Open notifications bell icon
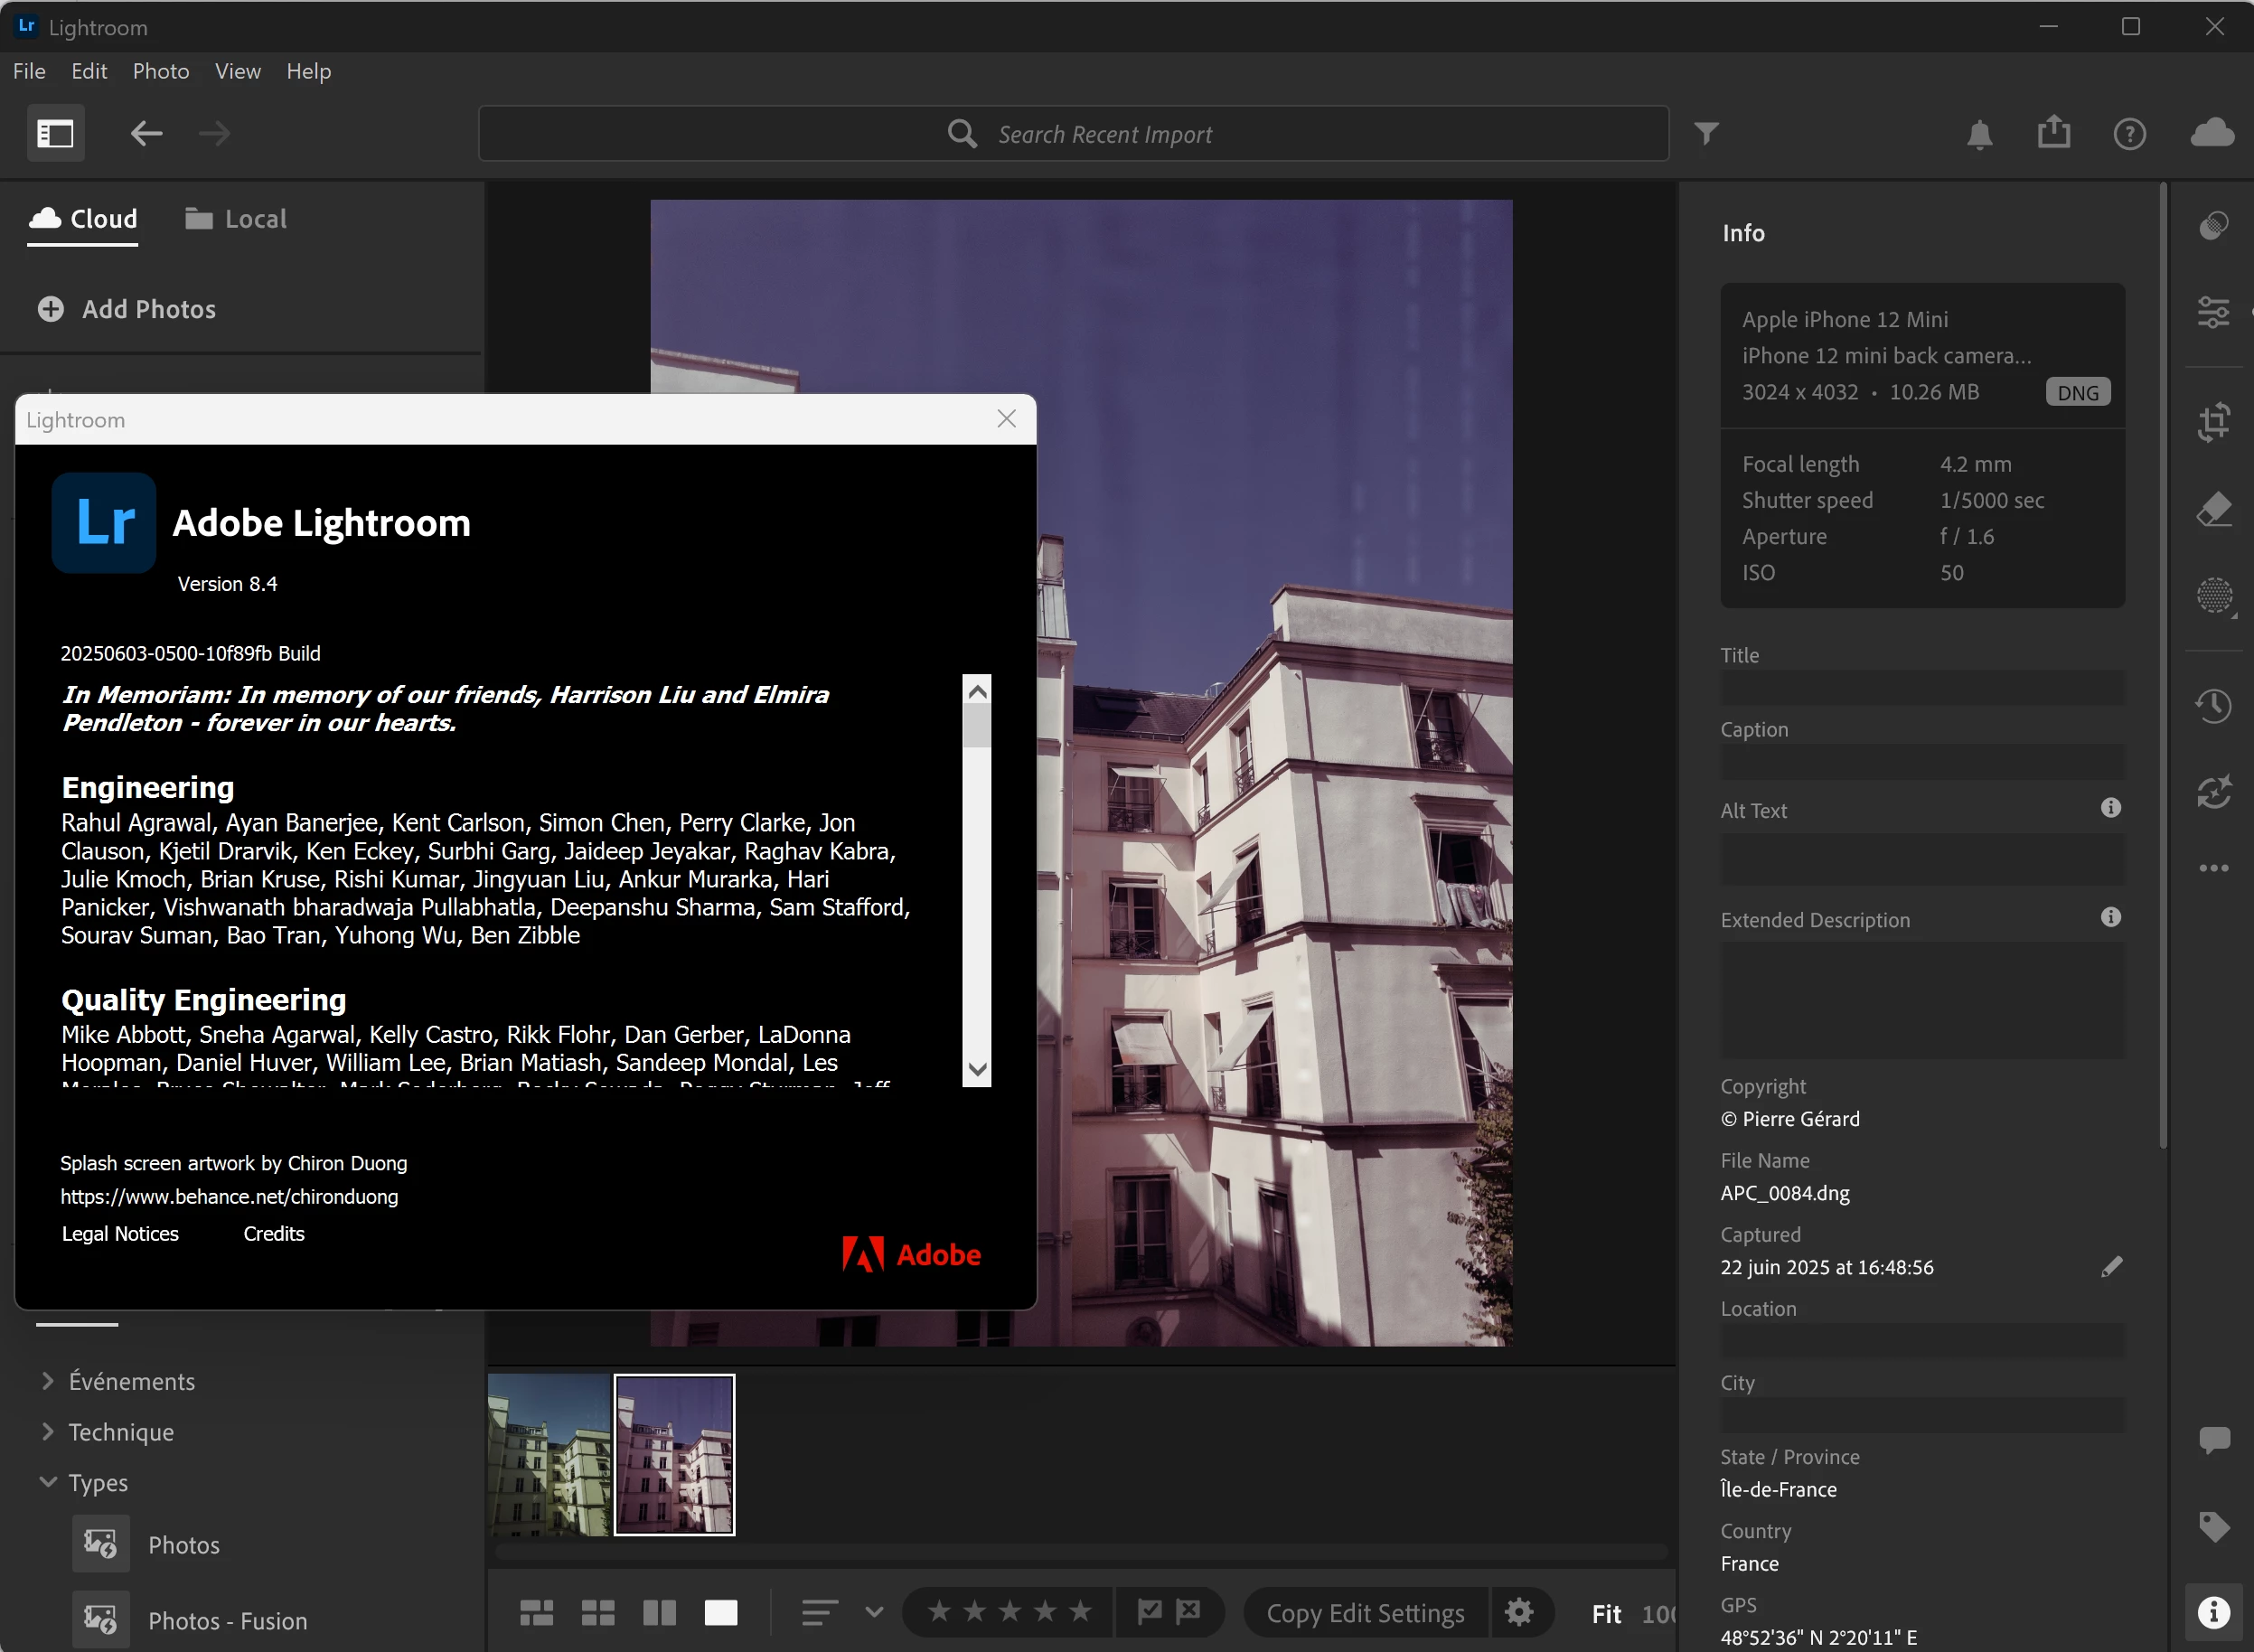Viewport: 2254px width, 1652px height. tap(1979, 133)
